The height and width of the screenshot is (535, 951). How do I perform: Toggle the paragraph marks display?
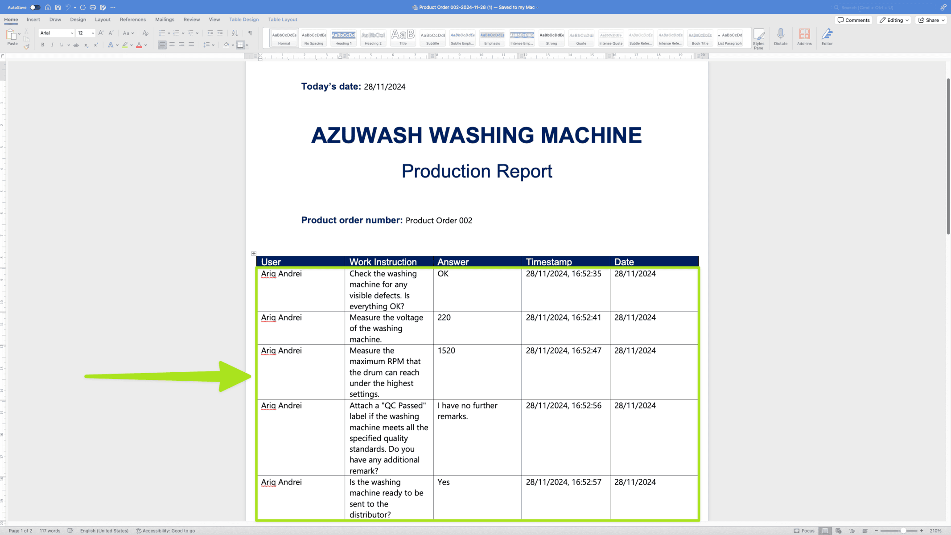[250, 33]
